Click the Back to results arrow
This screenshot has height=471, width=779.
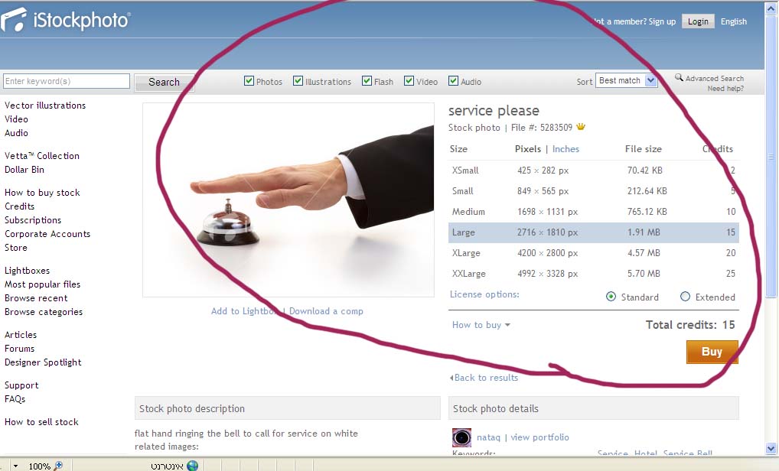451,378
